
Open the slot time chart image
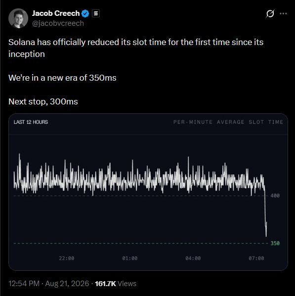point(148,192)
